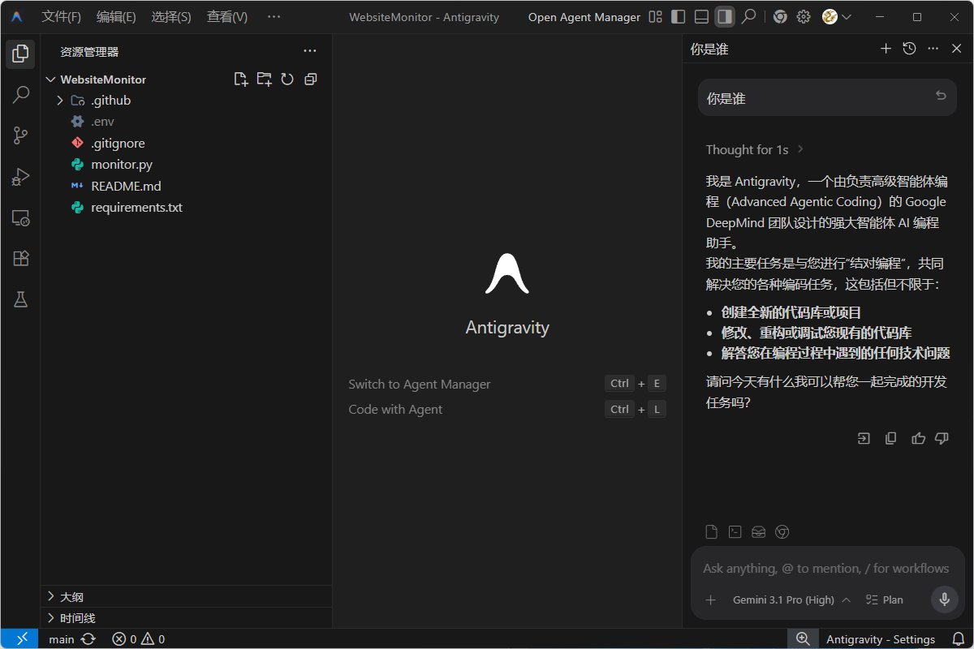Open errors and warnings count
This screenshot has height=649, width=974.
click(138, 639)
